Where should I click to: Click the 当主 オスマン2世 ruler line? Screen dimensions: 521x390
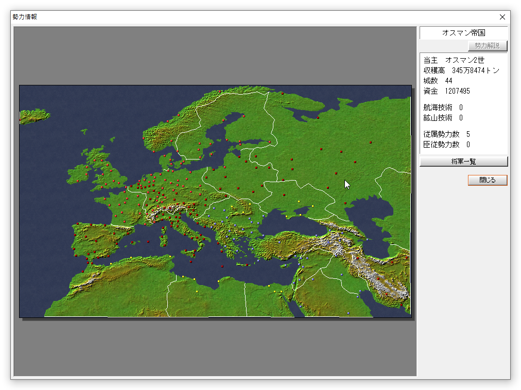coord(454,60)
